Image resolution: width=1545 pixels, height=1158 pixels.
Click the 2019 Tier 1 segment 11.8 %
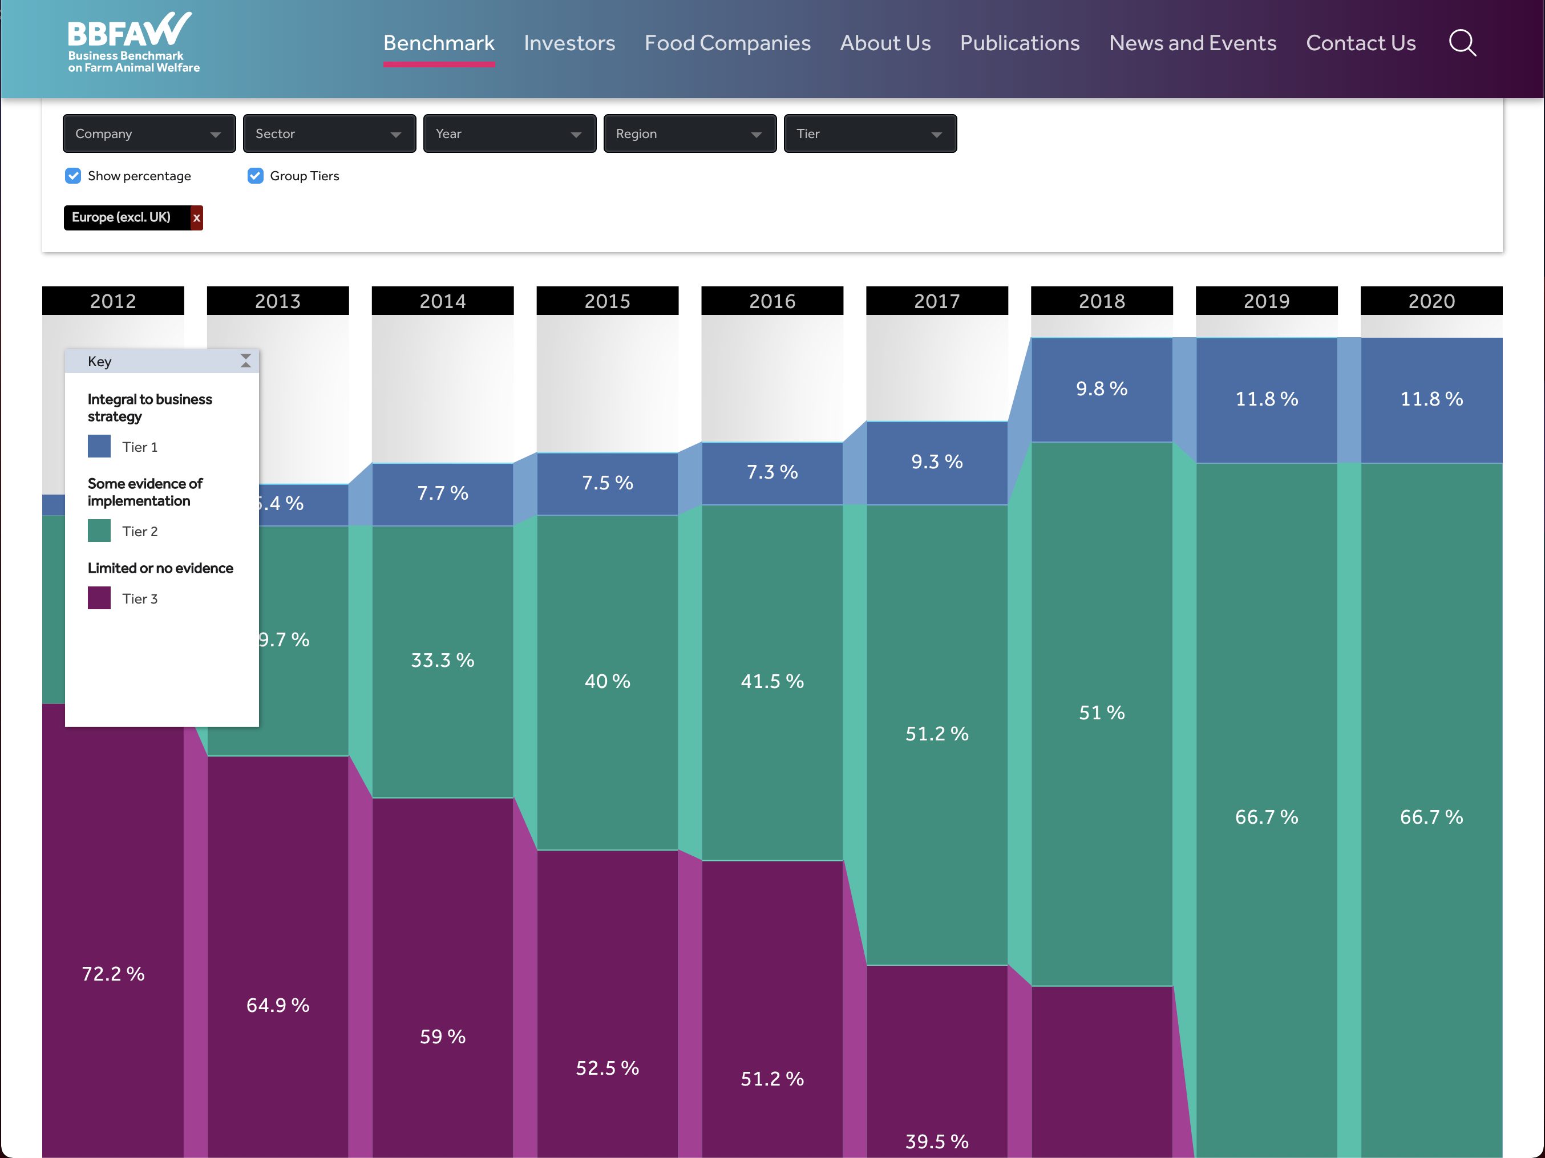click(x=1267, y=399)
